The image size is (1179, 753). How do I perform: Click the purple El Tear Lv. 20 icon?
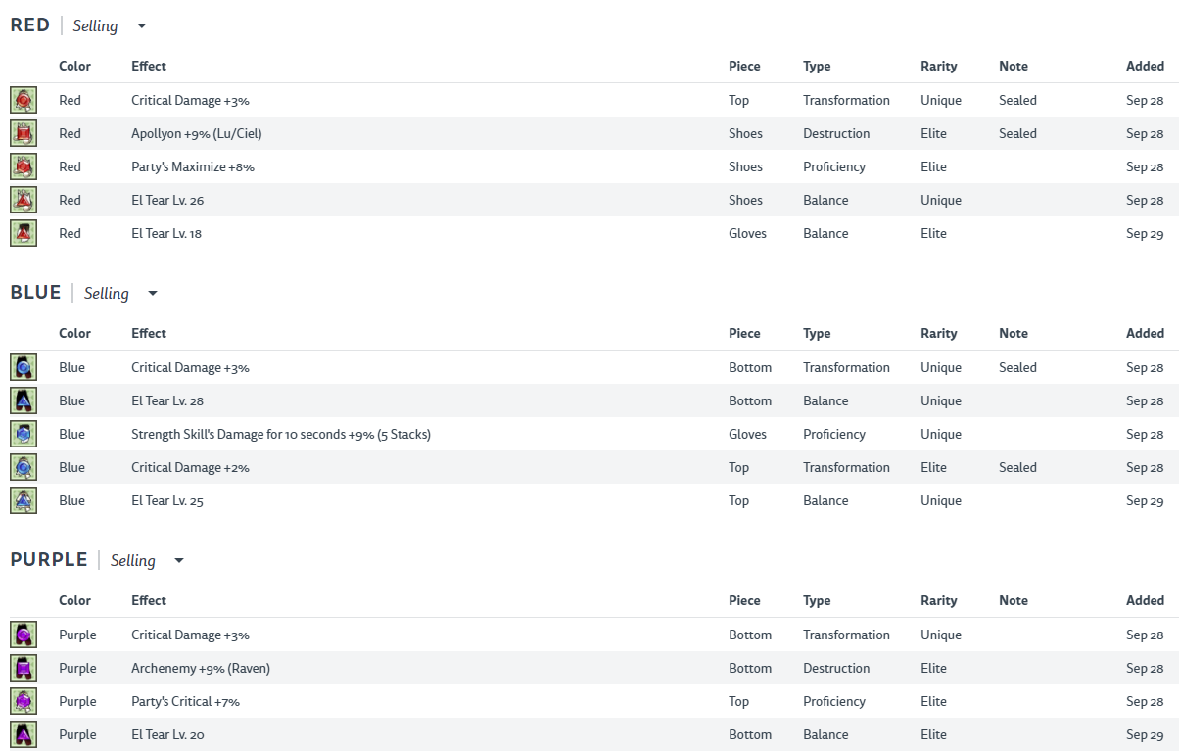[x=24, y=734]
